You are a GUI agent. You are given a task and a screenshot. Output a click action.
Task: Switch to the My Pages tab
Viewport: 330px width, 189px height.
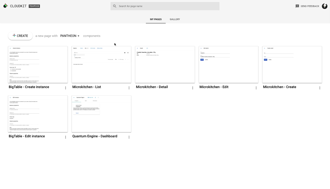point(156,19)
